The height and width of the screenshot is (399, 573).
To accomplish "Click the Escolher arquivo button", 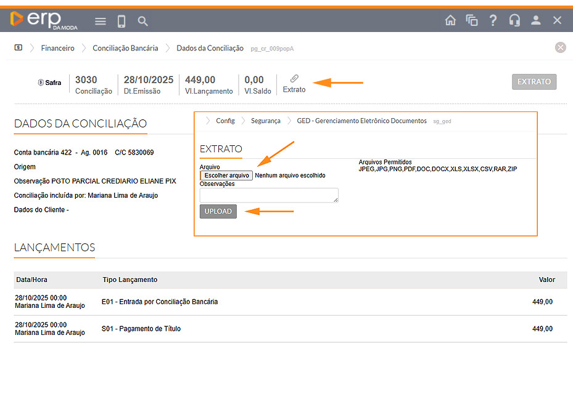I will point(226,175).
